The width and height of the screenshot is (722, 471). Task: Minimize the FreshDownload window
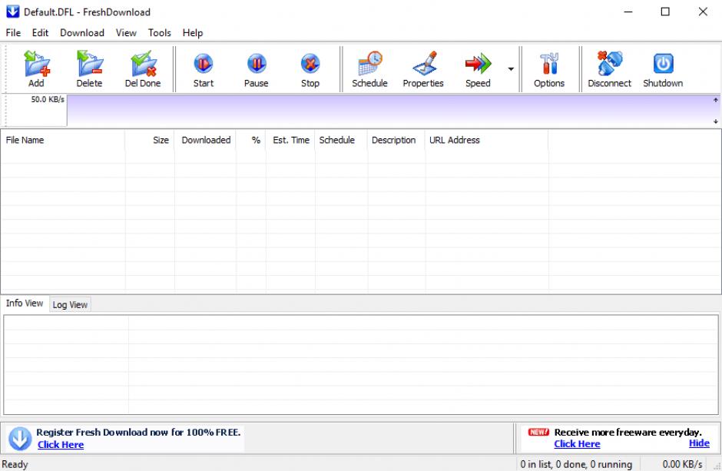628,12
